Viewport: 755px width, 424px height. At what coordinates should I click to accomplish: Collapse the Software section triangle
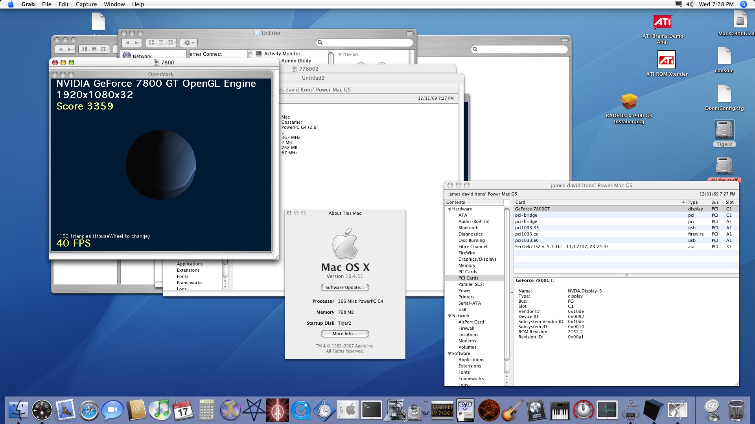coord(449,354)
